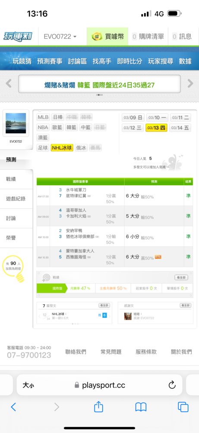Reload the page with the refresh icon
Screen dimensions: 199x433
click(x=172, y=385)
